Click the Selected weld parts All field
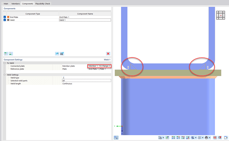The width and height of the screenshot is (229, 141). point(86,81)
